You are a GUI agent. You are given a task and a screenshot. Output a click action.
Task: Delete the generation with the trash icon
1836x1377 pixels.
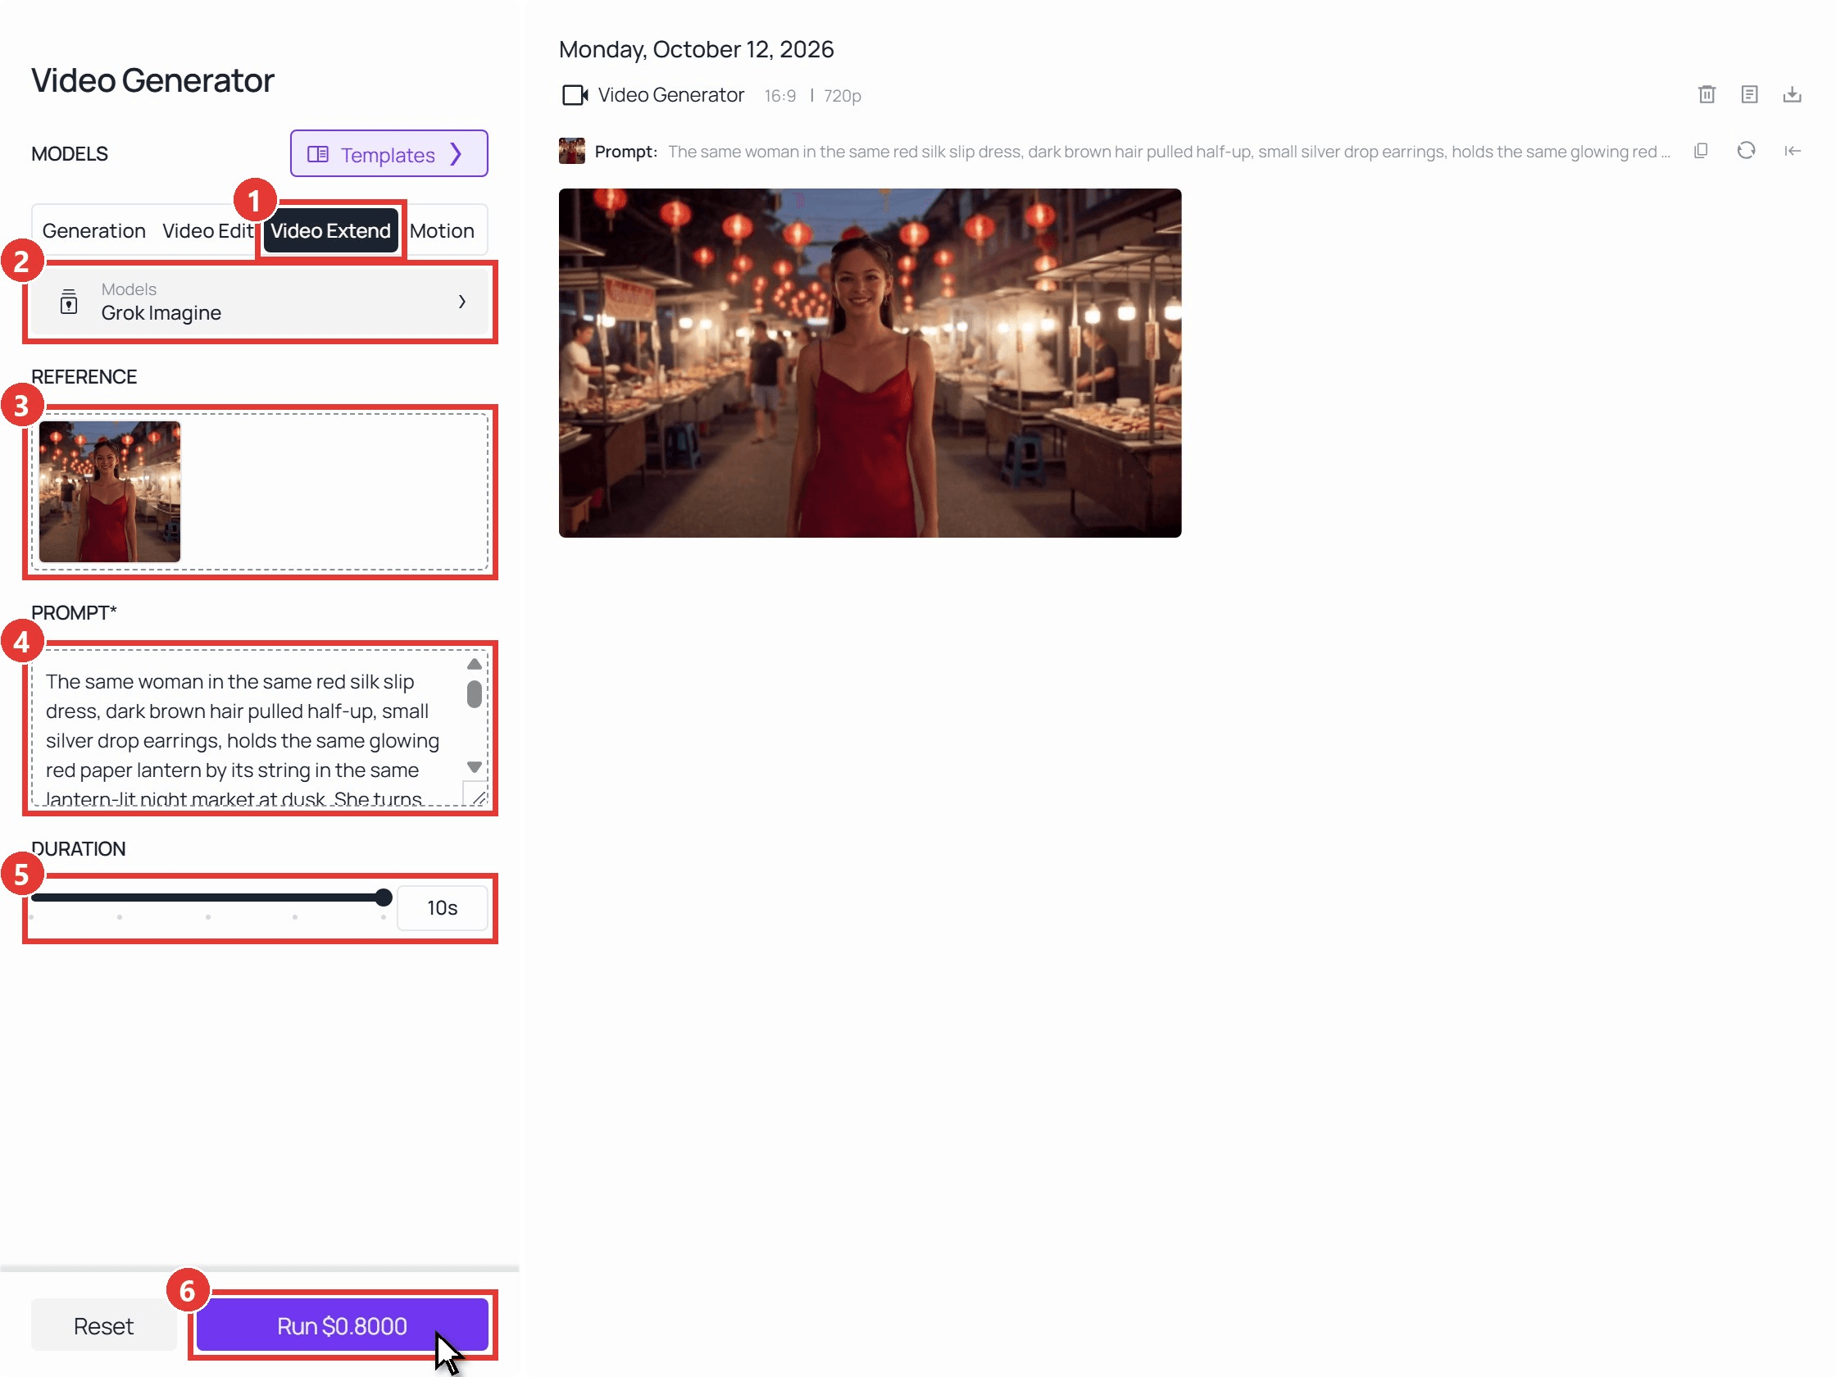1706,94
